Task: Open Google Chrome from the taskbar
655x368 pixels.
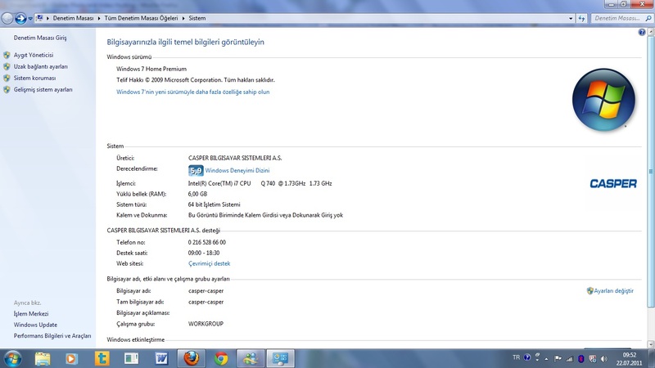Action: [x=221, y=358]
